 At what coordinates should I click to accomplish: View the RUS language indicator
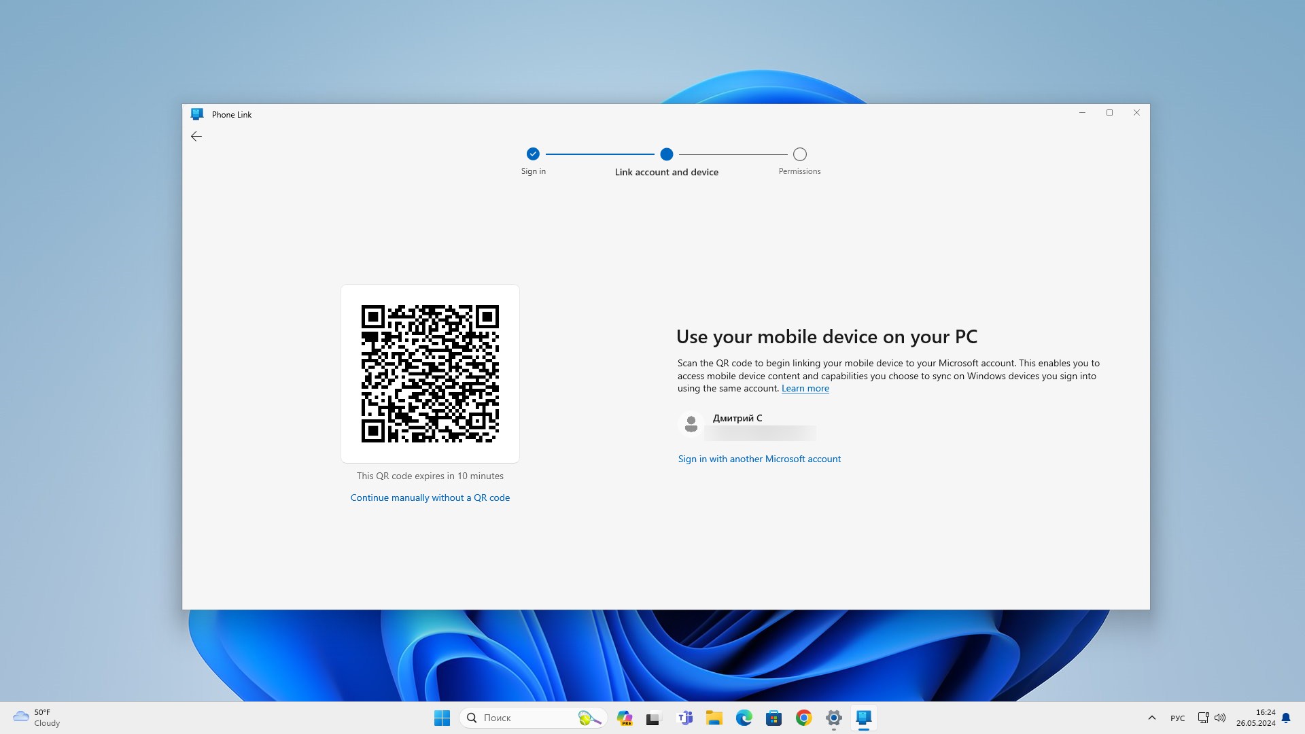pyautogui.click(x=1178, y=717)
